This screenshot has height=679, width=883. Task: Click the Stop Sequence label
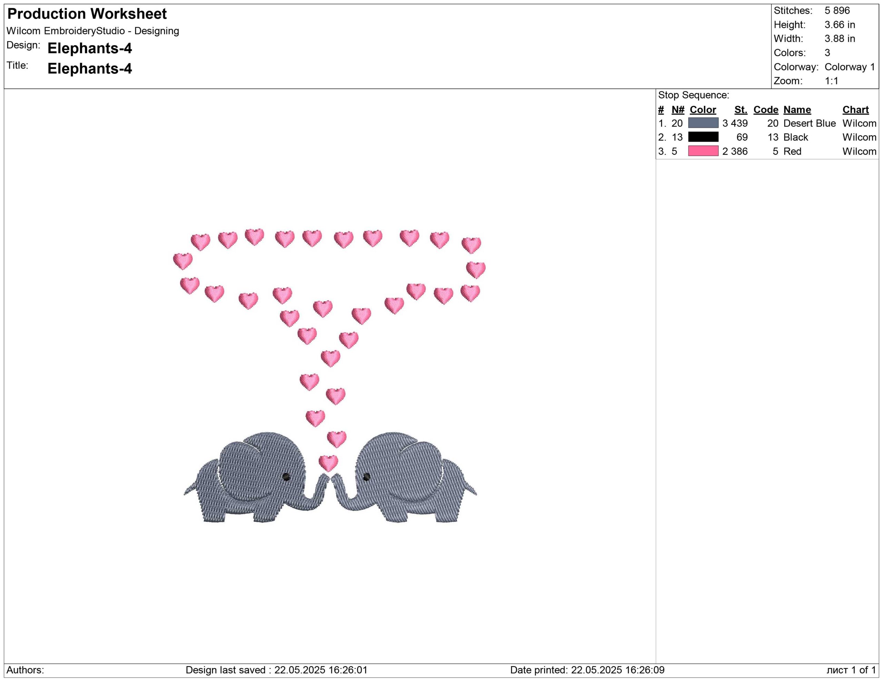point(693,95)
